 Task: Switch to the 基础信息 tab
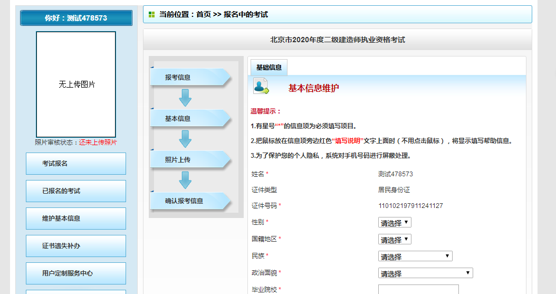tap(269, 68)
